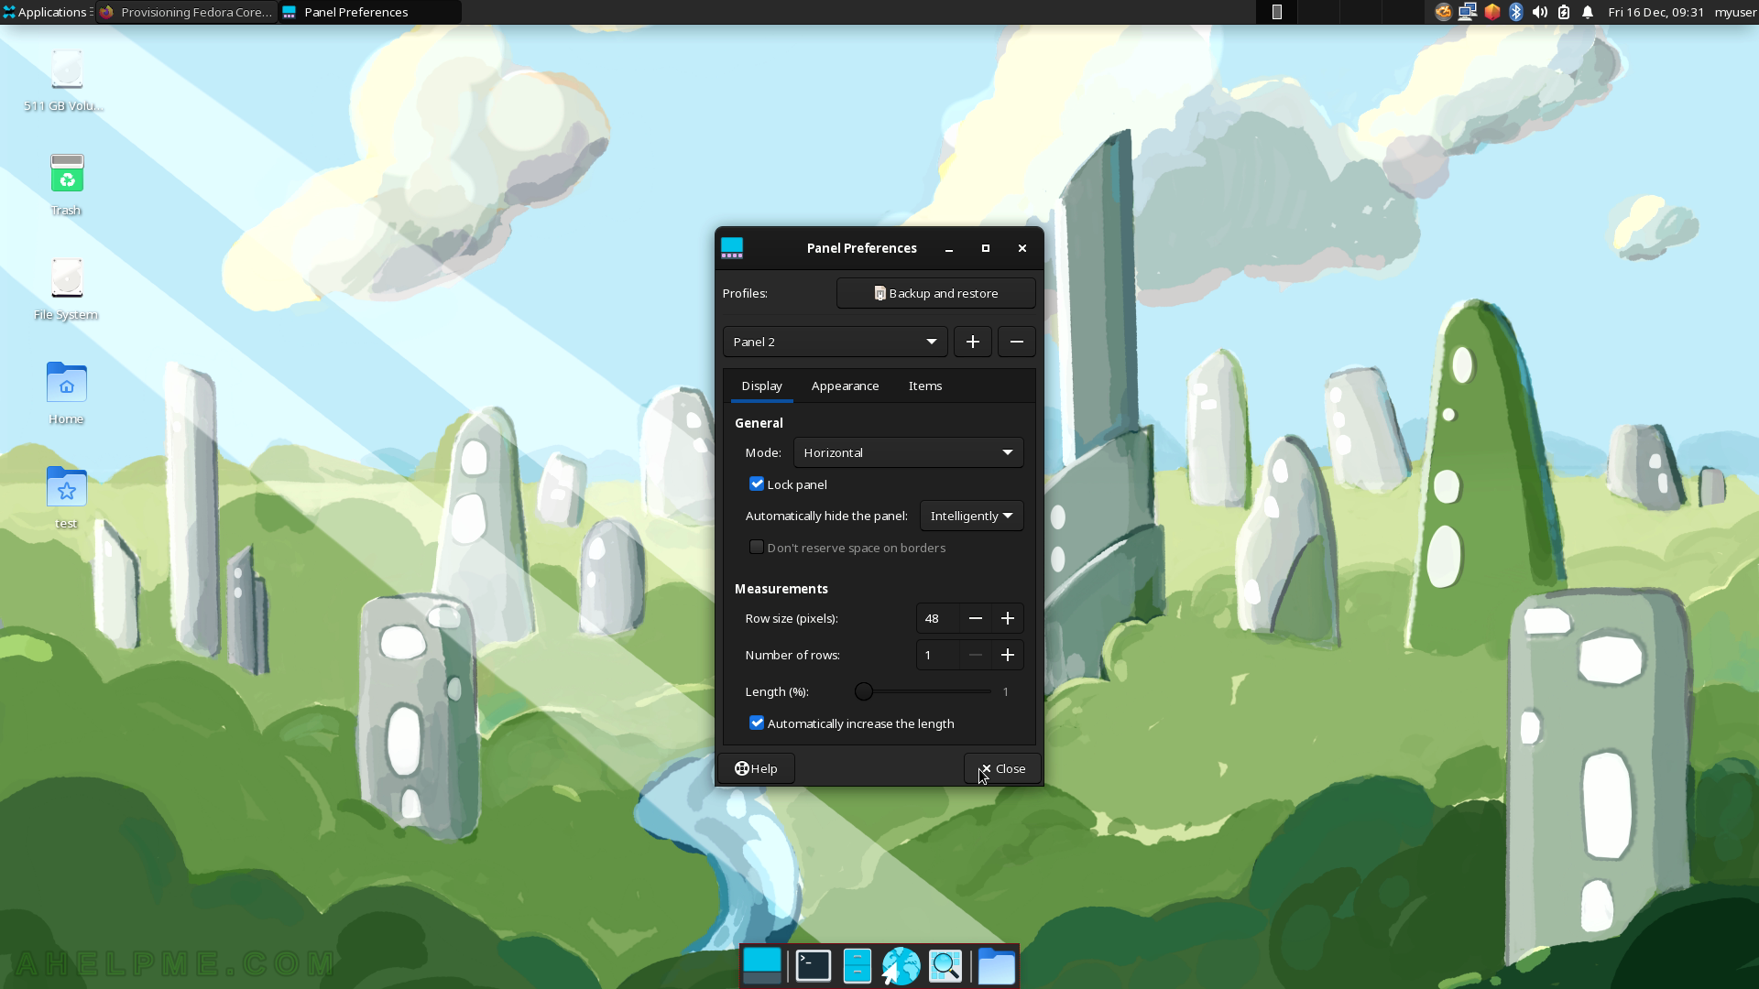Image resolution: width=1759 pixels, height=989 pixels.
Task: Close the Panel Preferences dialog via Close button
Action: coord(1002,768)
